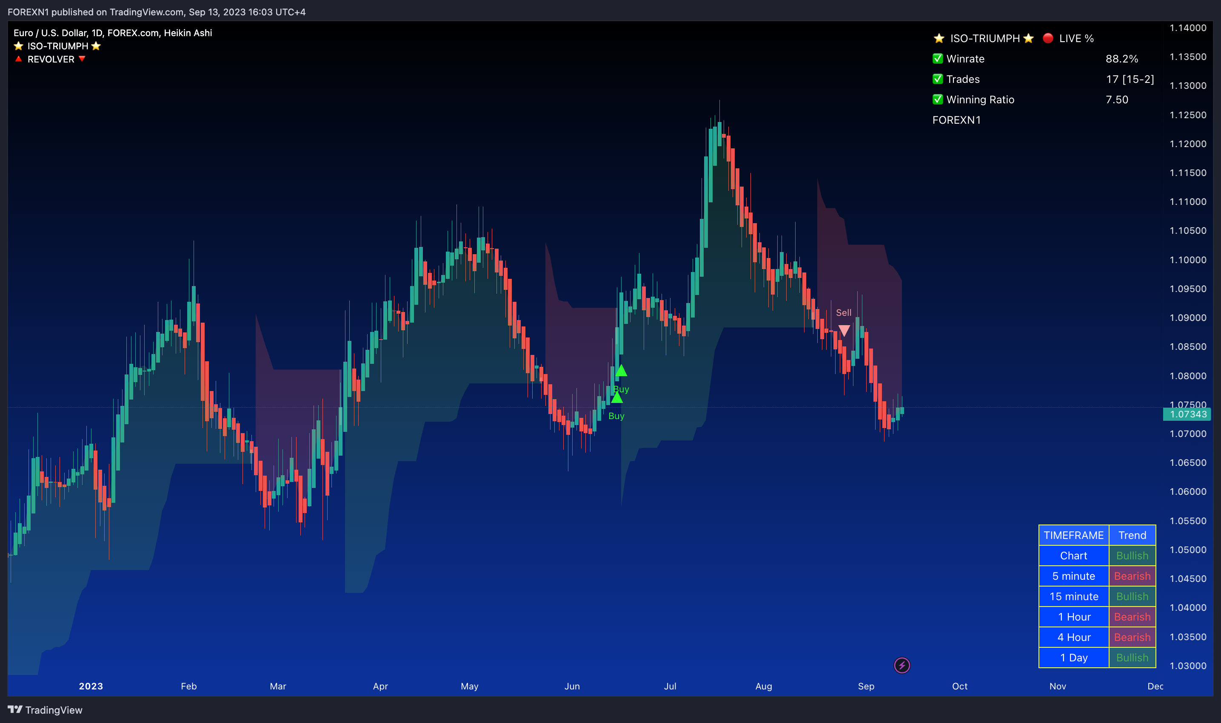Click the Dec label on time axis

pyautogui.click(x=1155, y=686)
